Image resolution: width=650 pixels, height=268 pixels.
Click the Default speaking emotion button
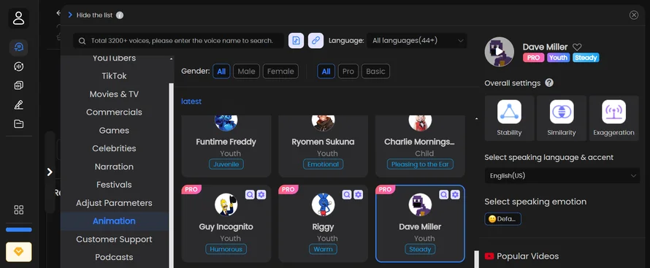(502, 219)
